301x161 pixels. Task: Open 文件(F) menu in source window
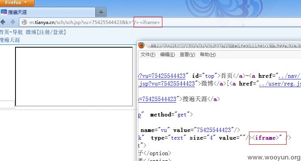(148, 55)
